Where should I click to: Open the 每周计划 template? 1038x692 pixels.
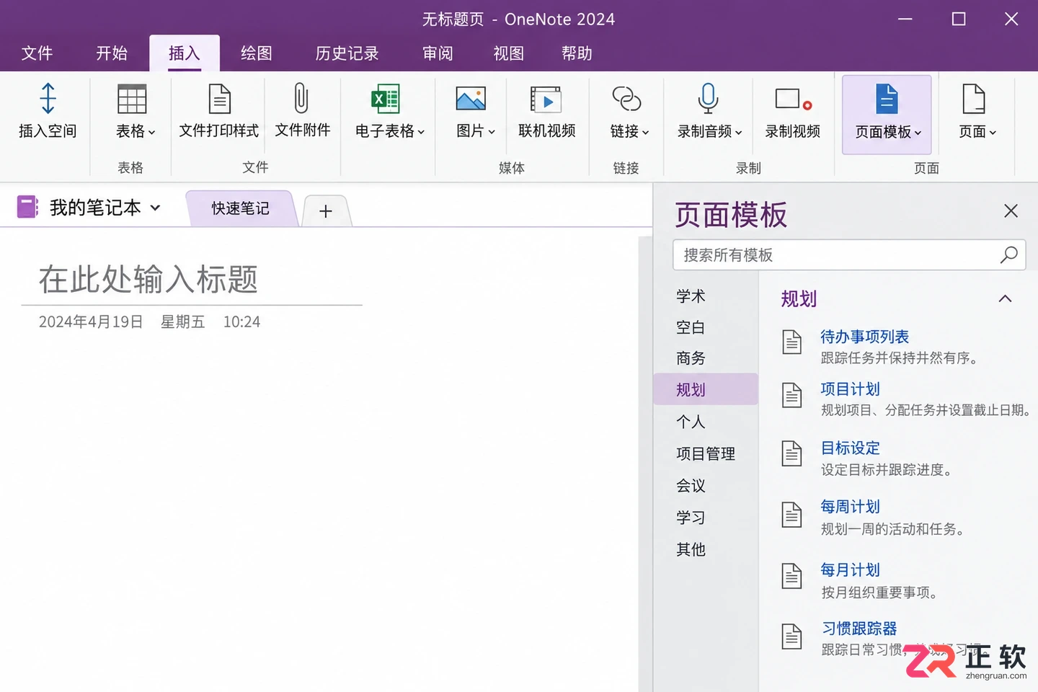(x=851, y=507)
